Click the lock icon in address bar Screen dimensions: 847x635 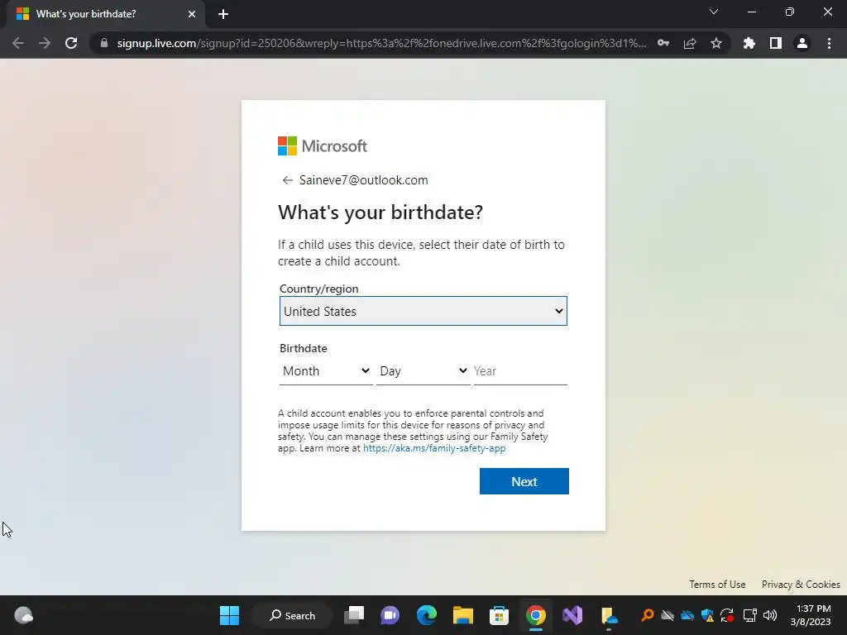[x=104, y=43]
